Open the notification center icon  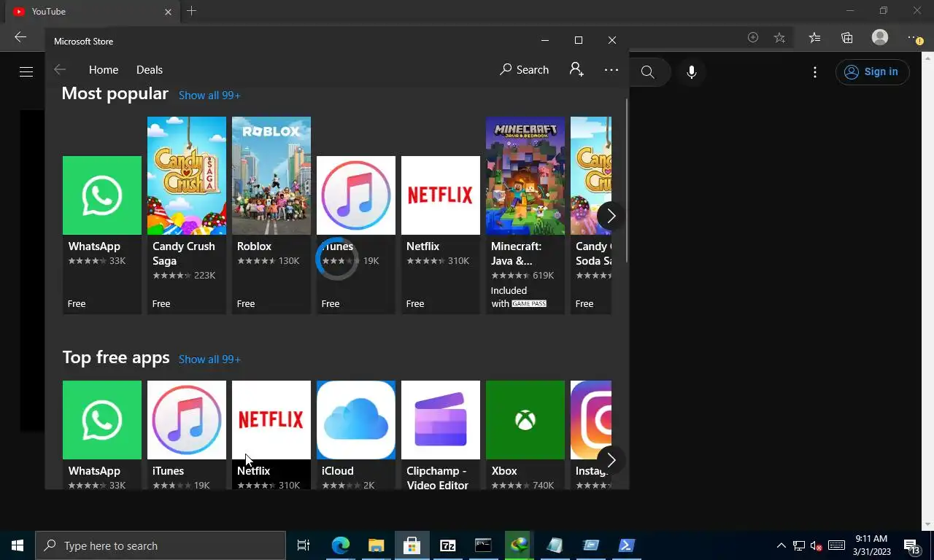point(911,545)
